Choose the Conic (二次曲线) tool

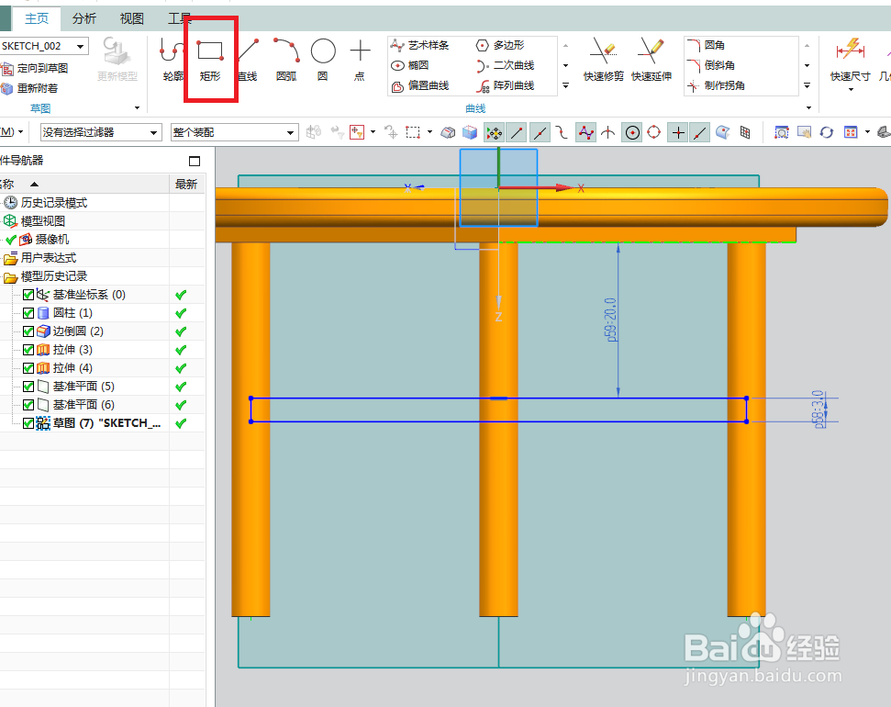click(506, 65)
